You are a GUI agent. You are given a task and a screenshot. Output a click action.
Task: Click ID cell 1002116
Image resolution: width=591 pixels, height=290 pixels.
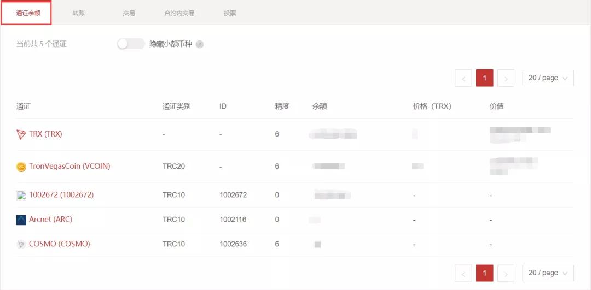pyautogui.click(x=233, y=220)
